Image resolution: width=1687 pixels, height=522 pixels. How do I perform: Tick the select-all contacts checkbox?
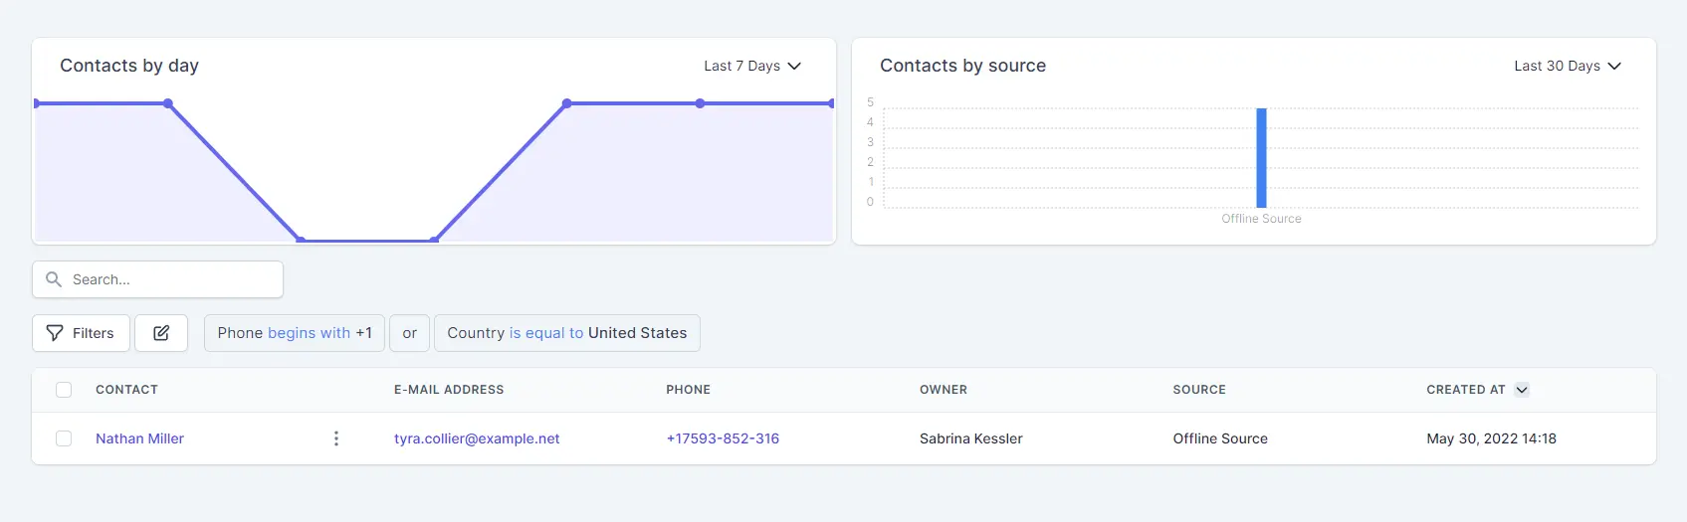[x=64, y=390]
